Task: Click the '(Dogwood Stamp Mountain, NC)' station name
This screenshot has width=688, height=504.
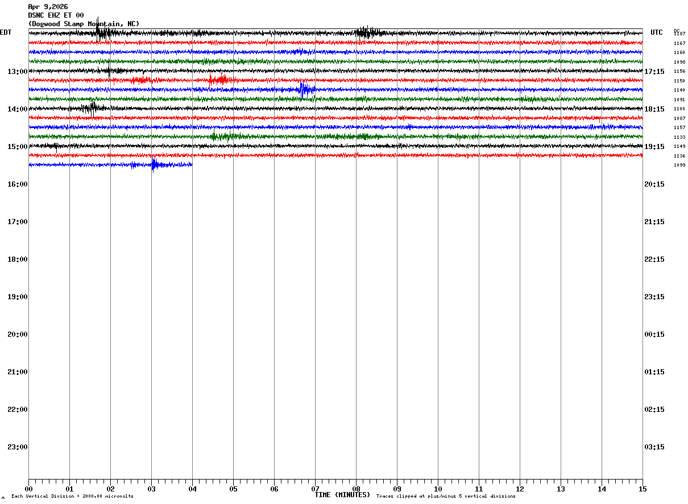Action: [84, 24]
